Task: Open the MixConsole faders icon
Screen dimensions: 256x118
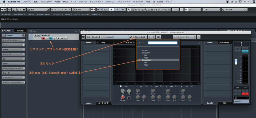Action: (x=21, y=10)
